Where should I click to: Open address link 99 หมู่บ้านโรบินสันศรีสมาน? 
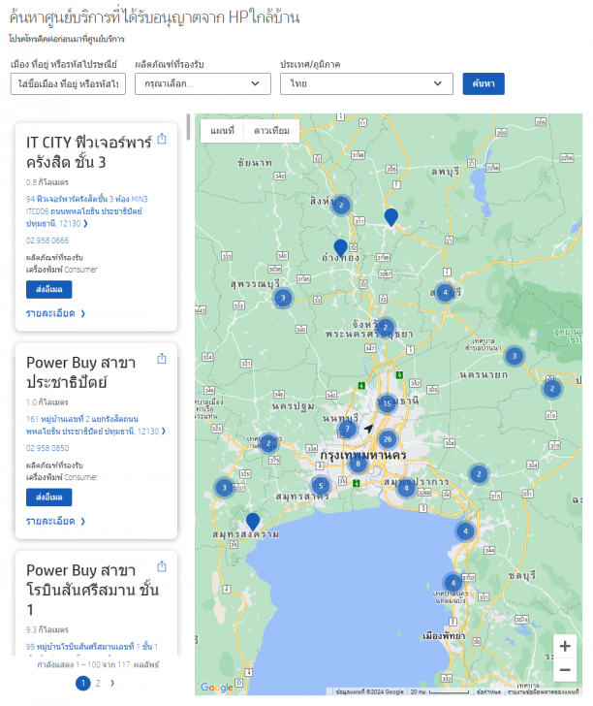(92, 647)
